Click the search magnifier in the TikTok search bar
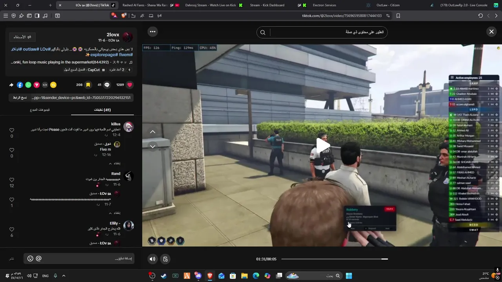The image size is (502, 282). pyautogui.click(x=263, y=33)
